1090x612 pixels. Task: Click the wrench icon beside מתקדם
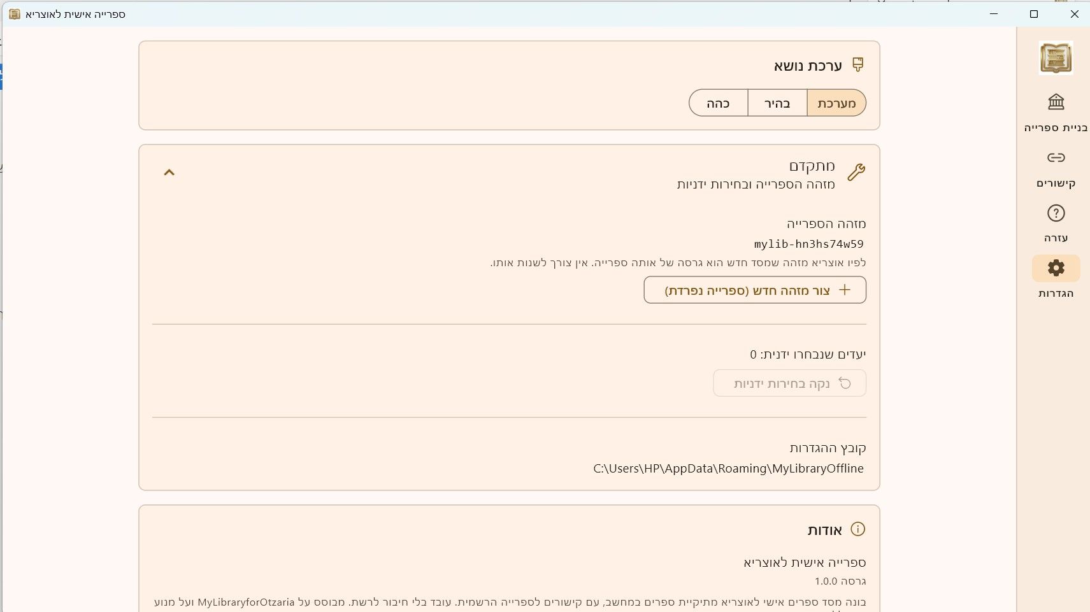tap(856, 172)
